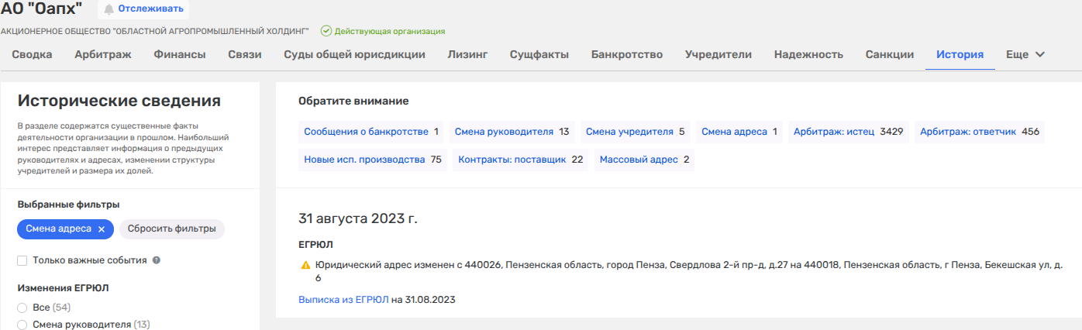Click the green checkmark status icon
Viewport: 1082px width, 330px height.
coord(326,31)
